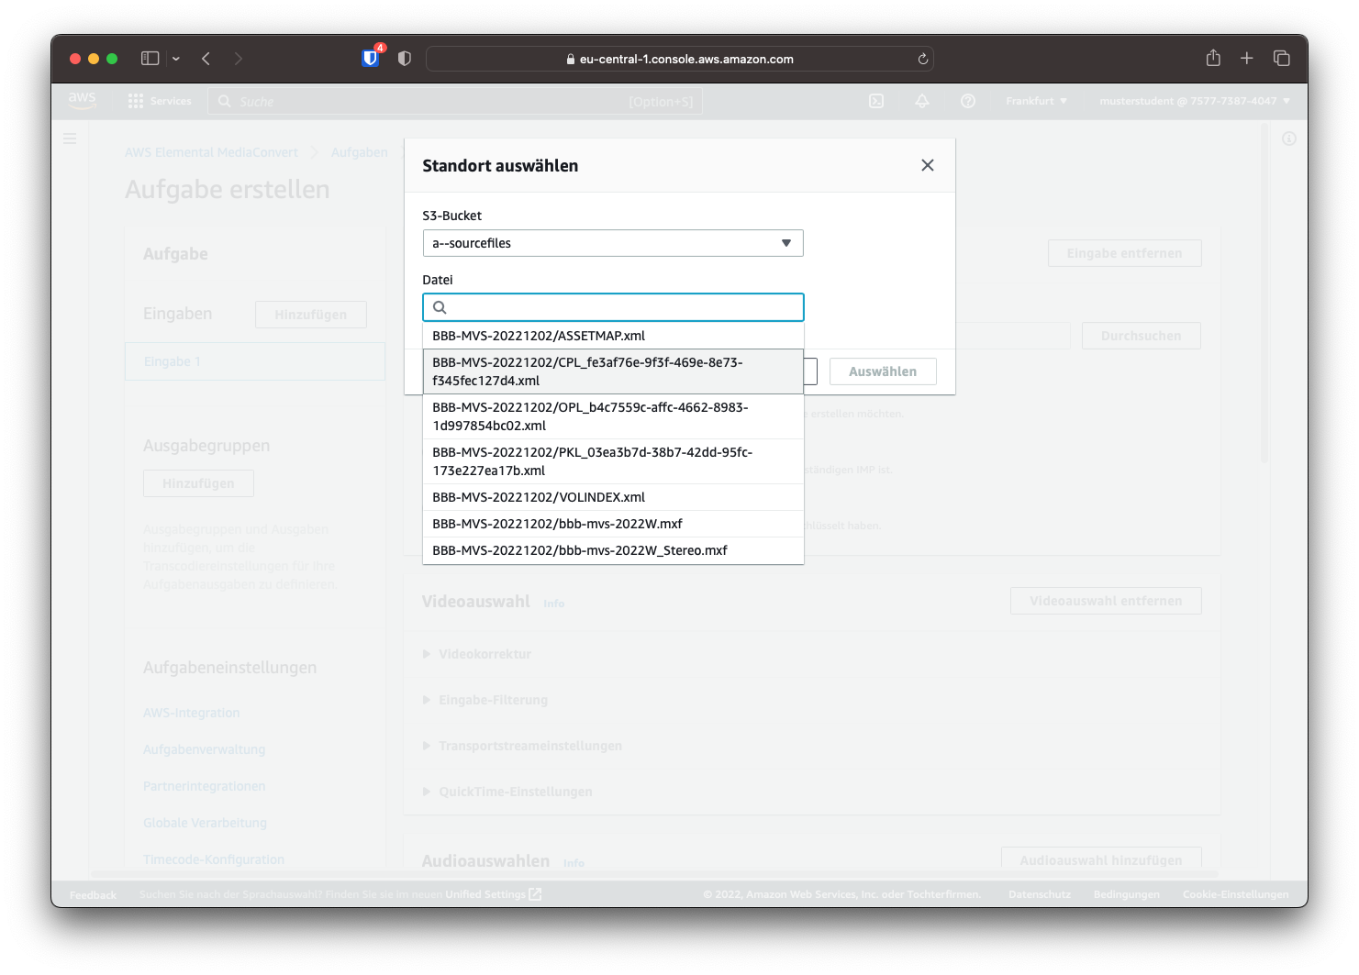Open the Bitwarden extension icon
1359x975 pixels.
[x=371, y=59]
